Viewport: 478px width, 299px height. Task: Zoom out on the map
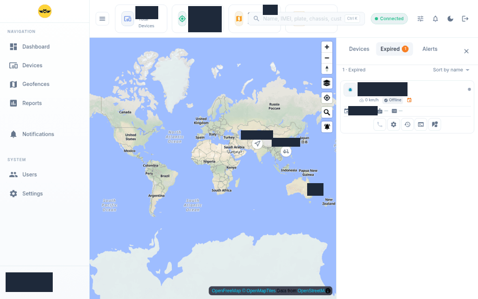[327, 57]
